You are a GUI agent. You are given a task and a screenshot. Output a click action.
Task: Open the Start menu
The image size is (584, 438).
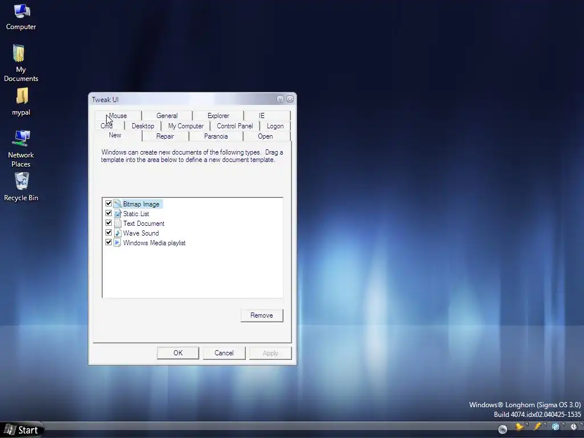click(x=22, y=430)
